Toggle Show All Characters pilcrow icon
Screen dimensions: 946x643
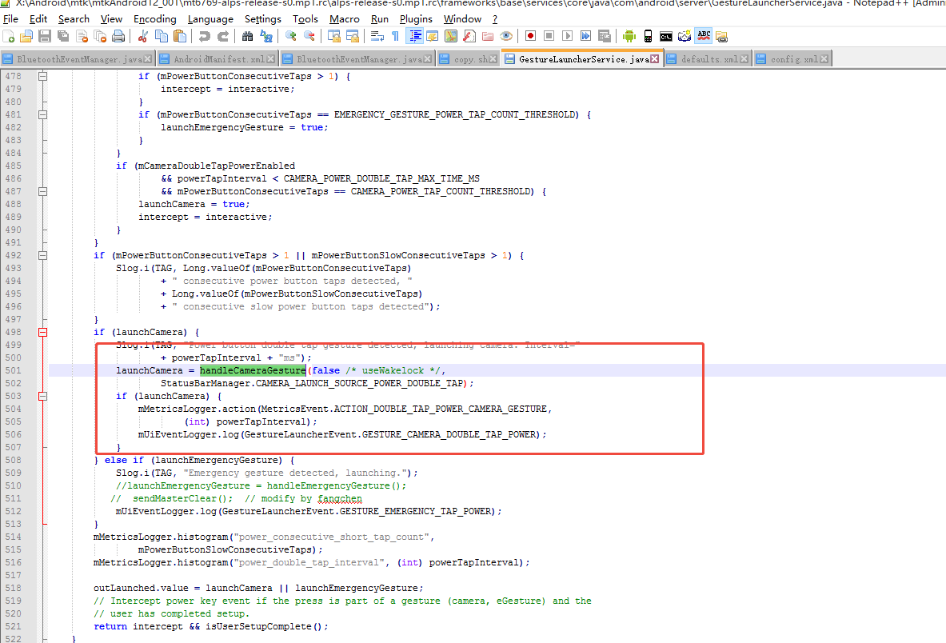pyautogui.click(x=395, y=37)
